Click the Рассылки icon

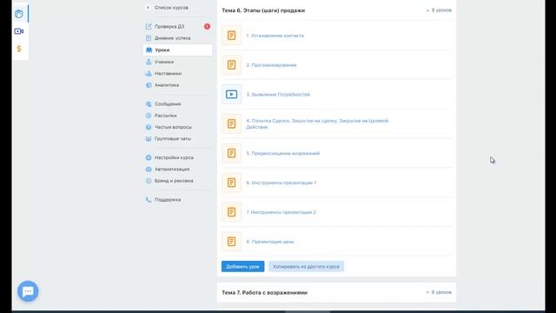(x=149, y=116)
